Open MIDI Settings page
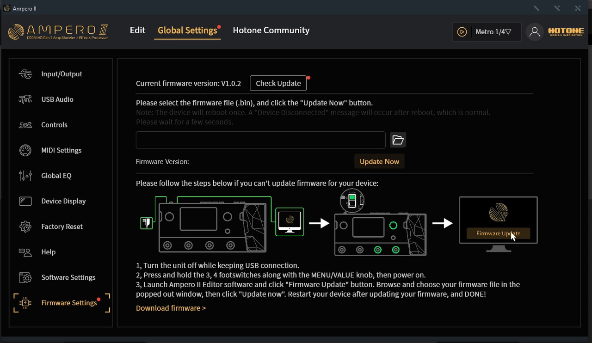 click(61, 150)
